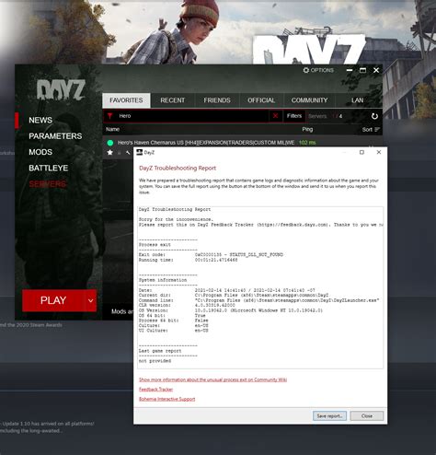
Task: Open the OFFICIAL servers tab
Action: (x=261, y=100)
